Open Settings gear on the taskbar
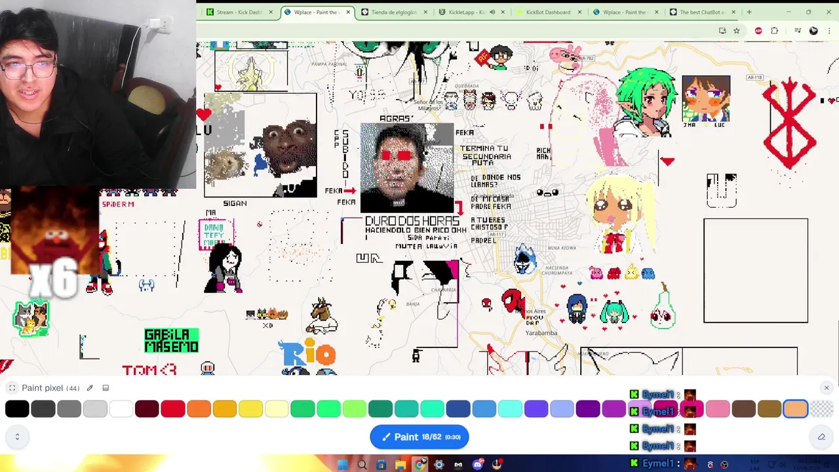This screenshot has width=839, height=472. pyautogui.click(x=439, y=465)
